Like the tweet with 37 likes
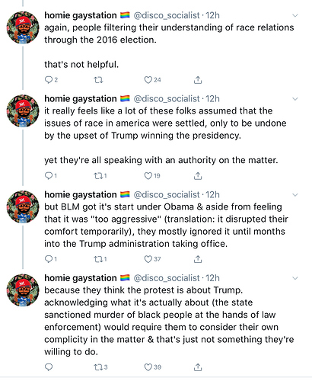Viewport: 312px width, 381px height. tap(148, 259)
